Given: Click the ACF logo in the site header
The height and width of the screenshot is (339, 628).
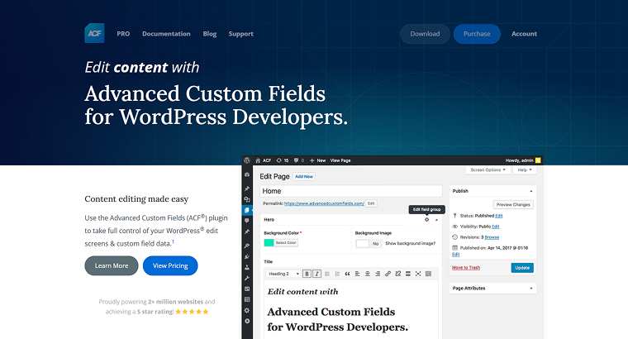Looking at the screenshot, I should 94,33.
